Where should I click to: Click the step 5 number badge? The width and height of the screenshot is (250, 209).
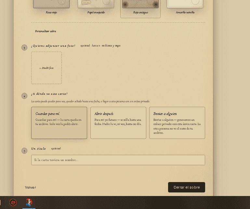24,151
